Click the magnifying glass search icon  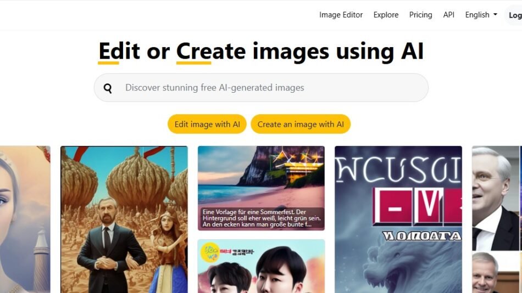point(108,88)
